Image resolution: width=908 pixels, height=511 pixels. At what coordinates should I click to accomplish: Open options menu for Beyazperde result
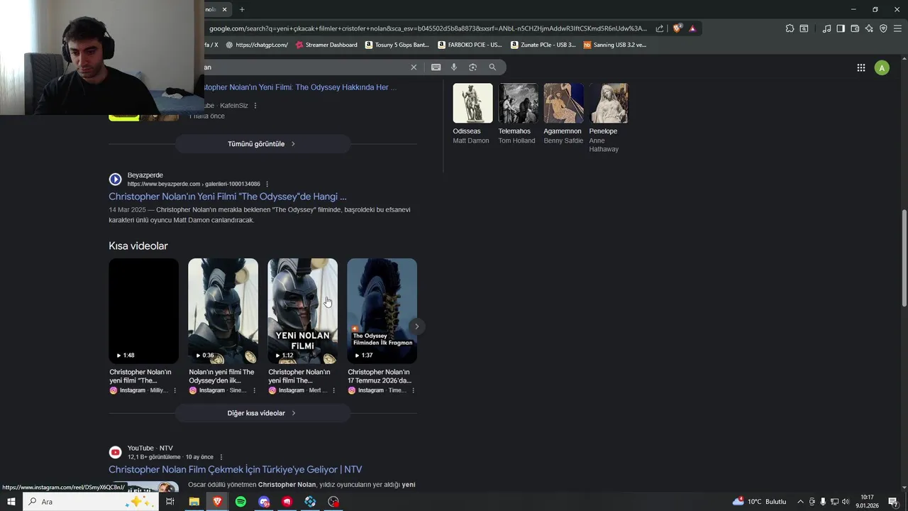[267, 184]
